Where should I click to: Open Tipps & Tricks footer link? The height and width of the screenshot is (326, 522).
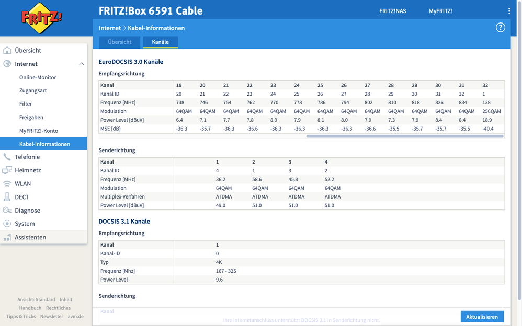pos(21,317)
